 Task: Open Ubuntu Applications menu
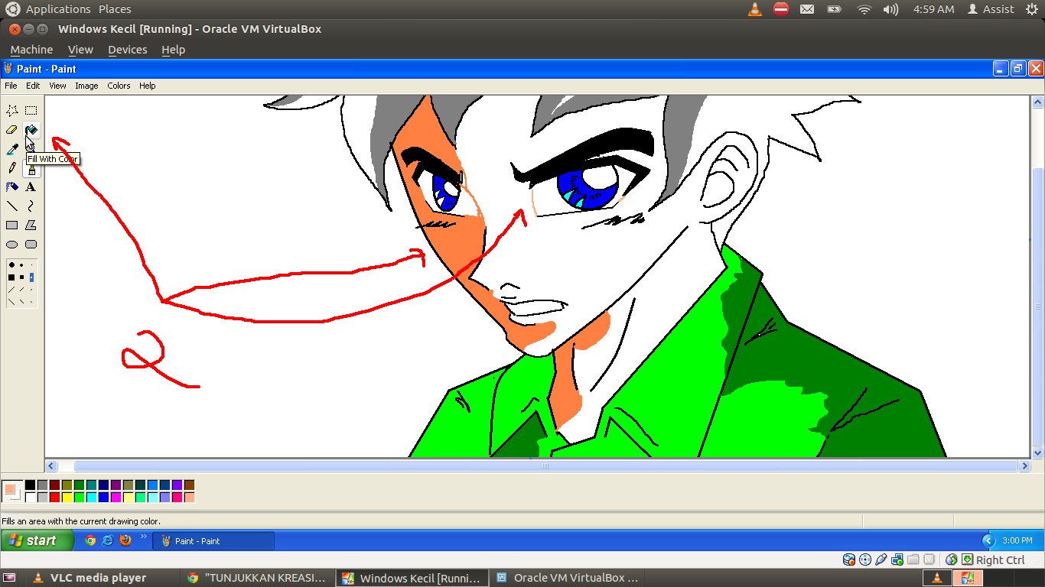(58, 9)
